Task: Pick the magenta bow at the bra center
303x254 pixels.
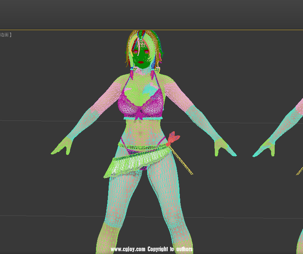Action: point(139,115)
